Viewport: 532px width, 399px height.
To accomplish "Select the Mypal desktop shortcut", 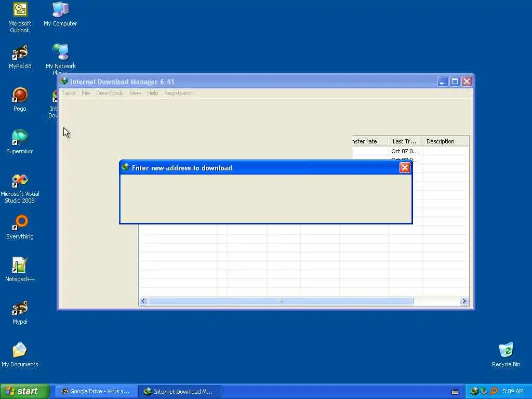I will click(20, 312).
